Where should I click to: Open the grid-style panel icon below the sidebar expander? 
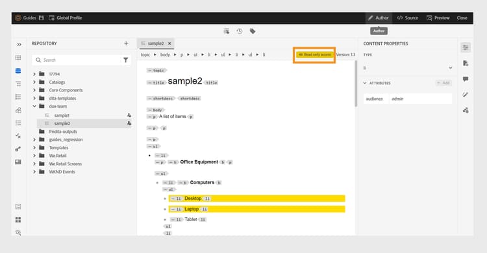click(18, 58)
